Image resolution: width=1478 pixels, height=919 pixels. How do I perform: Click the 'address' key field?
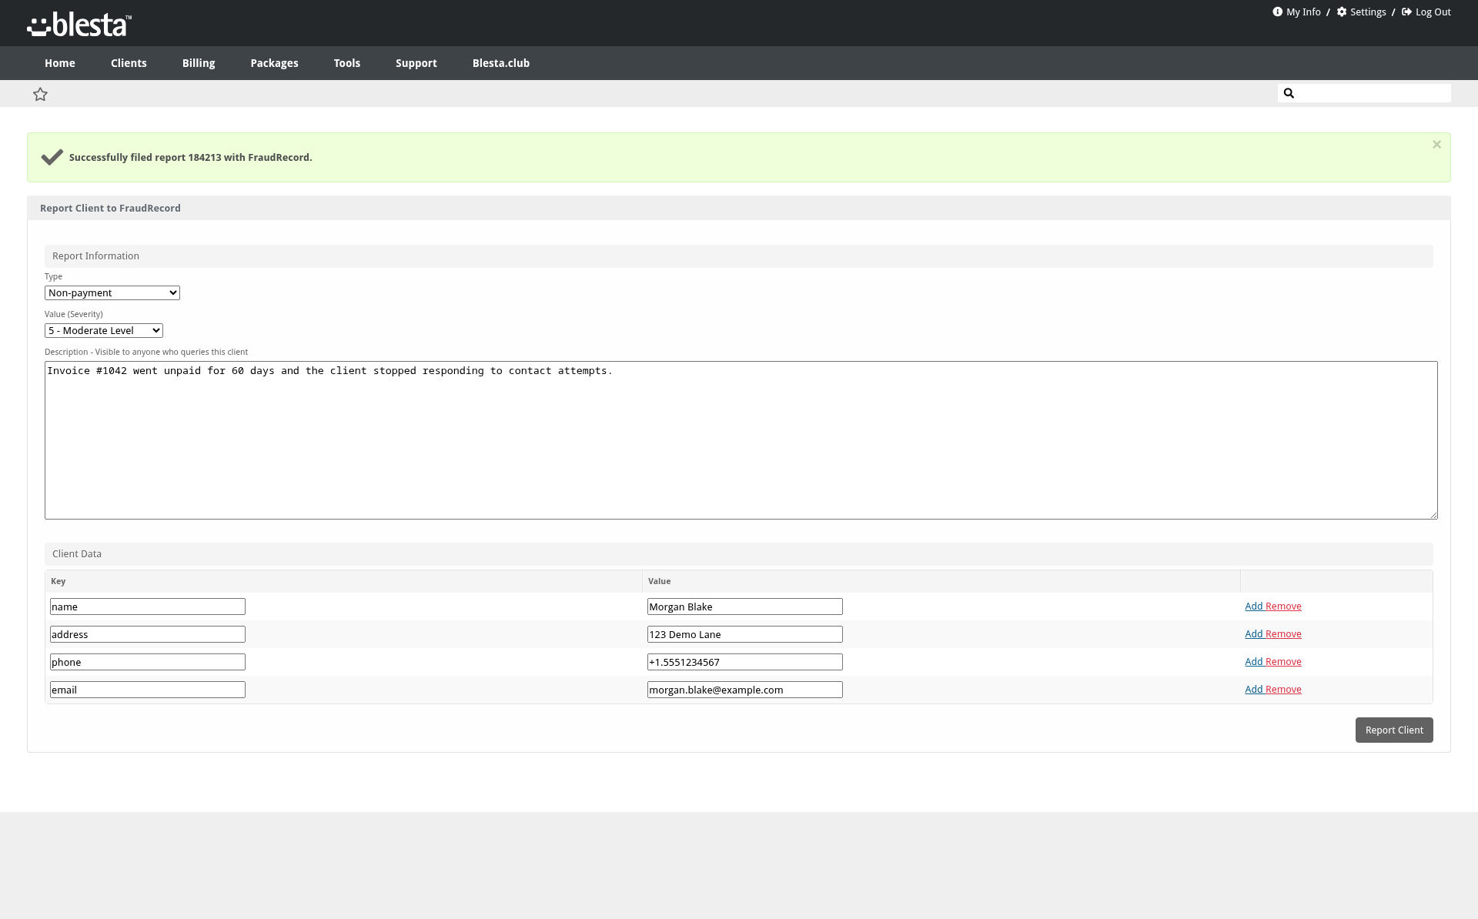click(x=148, y=634)
